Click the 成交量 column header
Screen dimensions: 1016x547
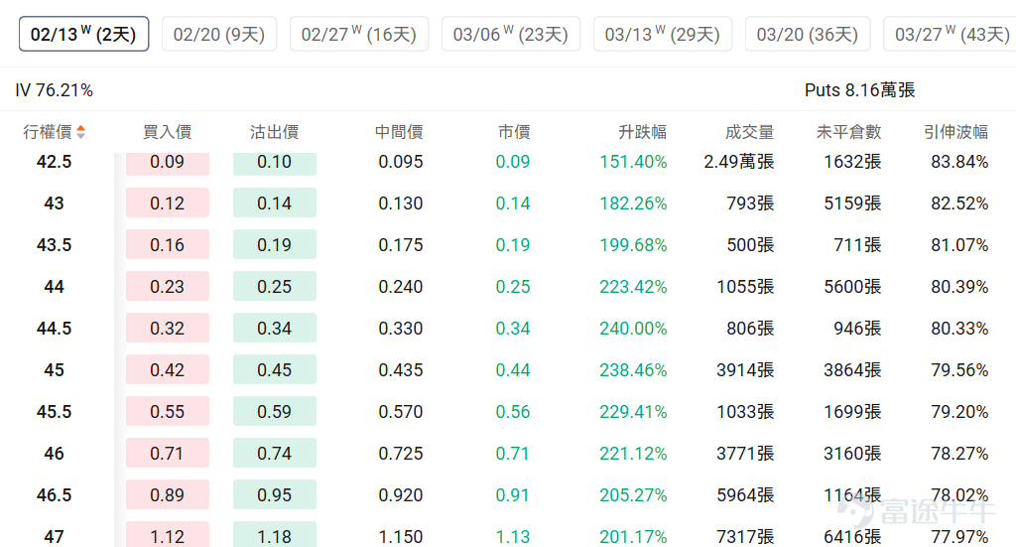click(750, 132)
